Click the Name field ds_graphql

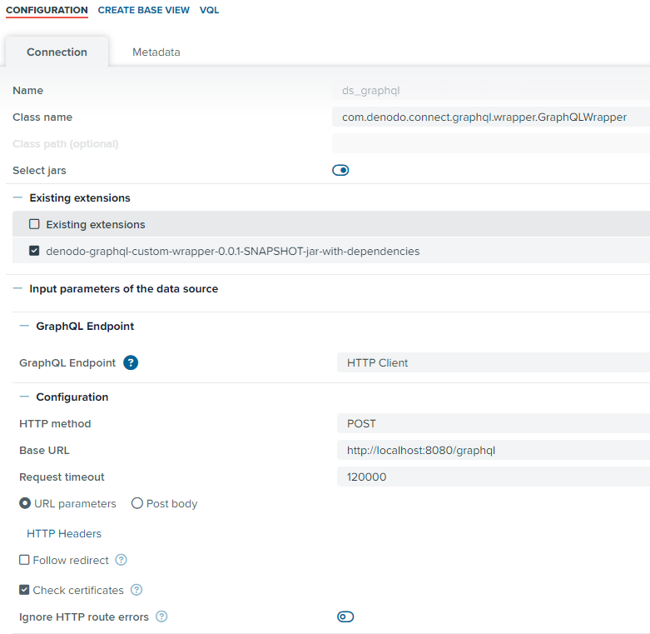click(x=491, y=91)
